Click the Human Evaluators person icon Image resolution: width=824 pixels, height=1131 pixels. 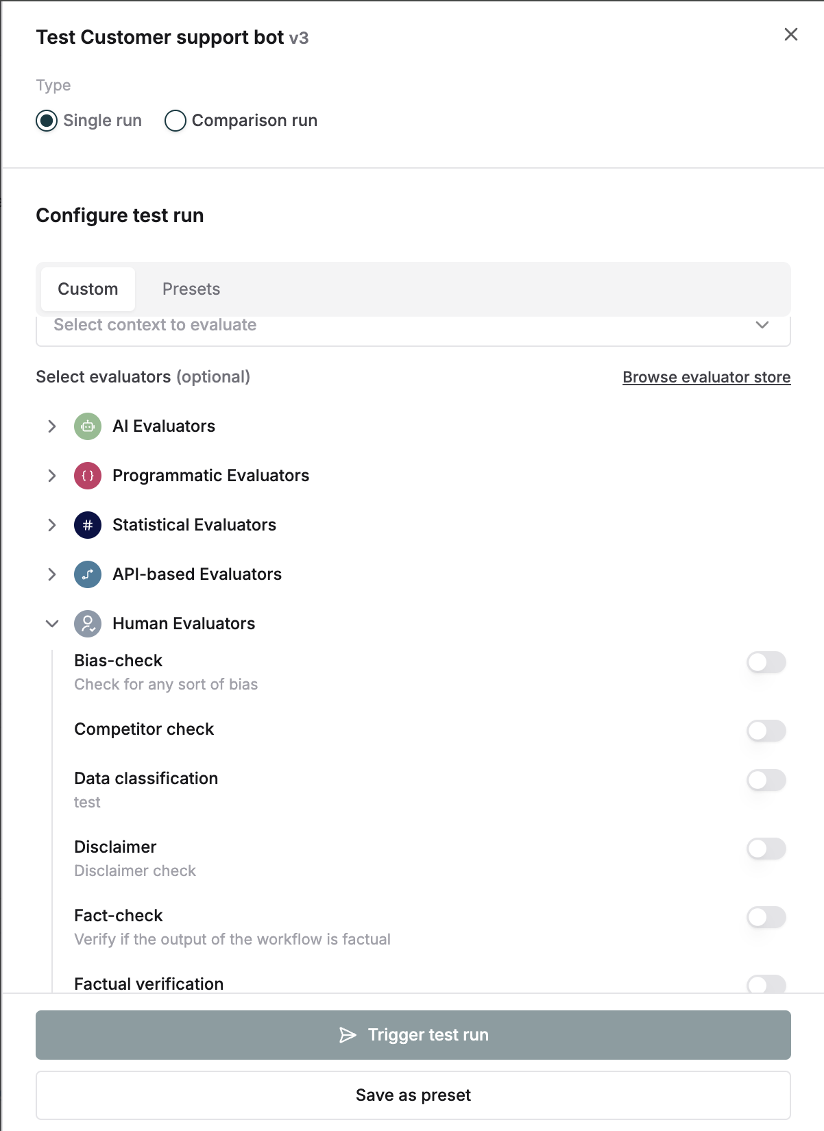[87, 624]
